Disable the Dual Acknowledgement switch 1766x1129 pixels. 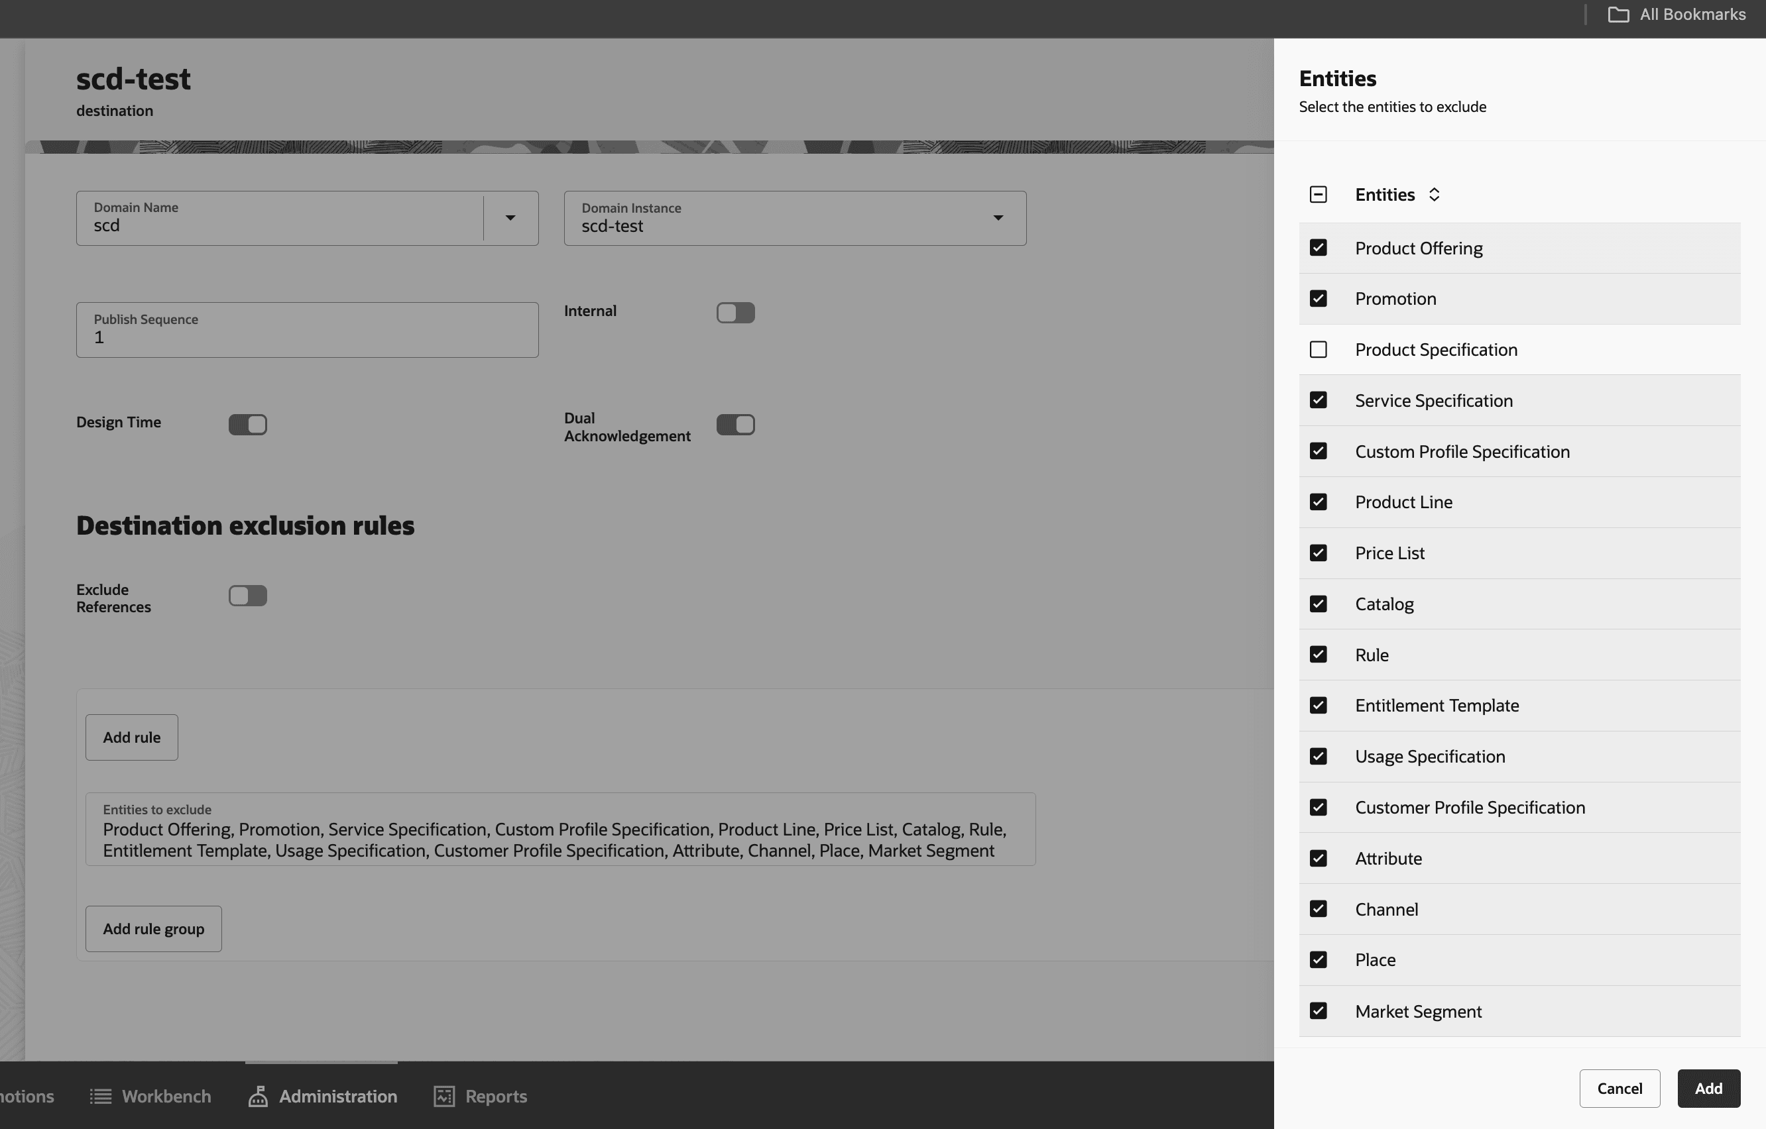click(735, 425)
